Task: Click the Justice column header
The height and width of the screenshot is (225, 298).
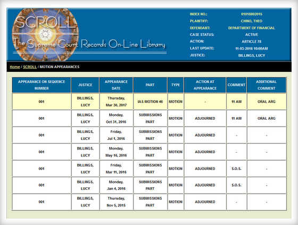Action: (85, 85)
